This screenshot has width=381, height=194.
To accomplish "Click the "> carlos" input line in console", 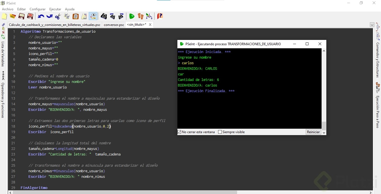I will (x=186, y=63).
